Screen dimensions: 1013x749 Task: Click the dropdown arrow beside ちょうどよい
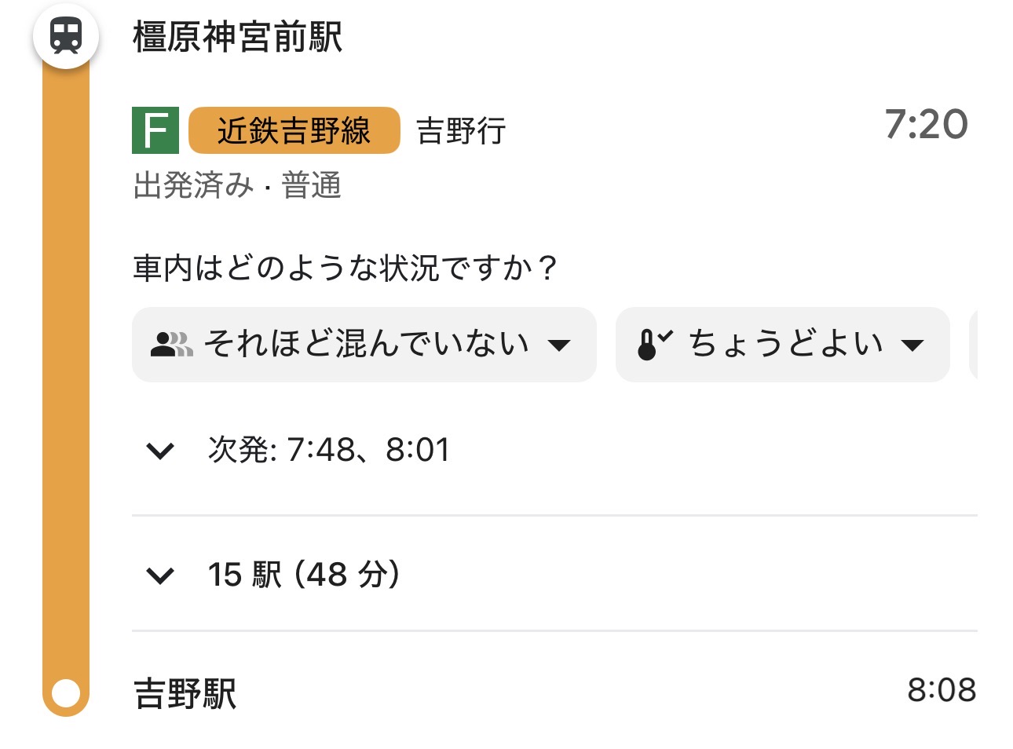(x=912, y=345)
